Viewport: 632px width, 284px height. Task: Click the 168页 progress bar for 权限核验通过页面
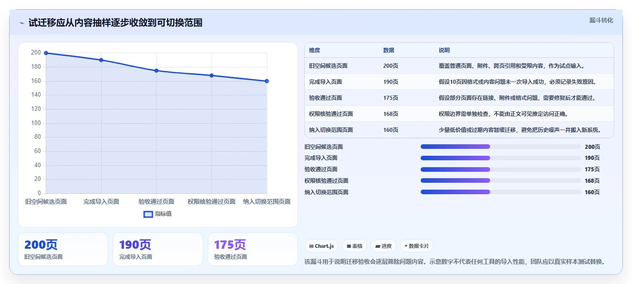point(501,181)
